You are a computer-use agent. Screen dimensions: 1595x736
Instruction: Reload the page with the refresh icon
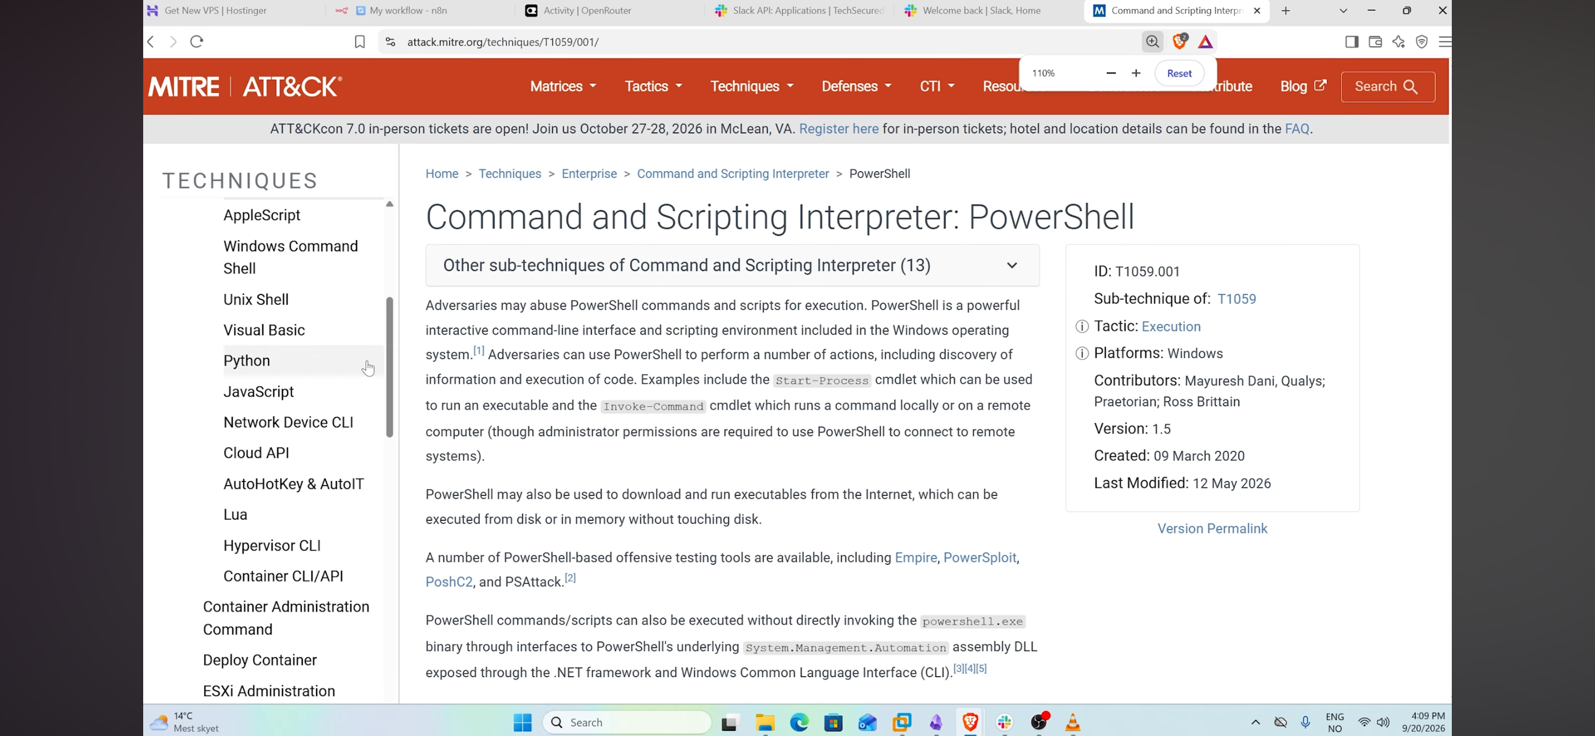coord(197,42)
